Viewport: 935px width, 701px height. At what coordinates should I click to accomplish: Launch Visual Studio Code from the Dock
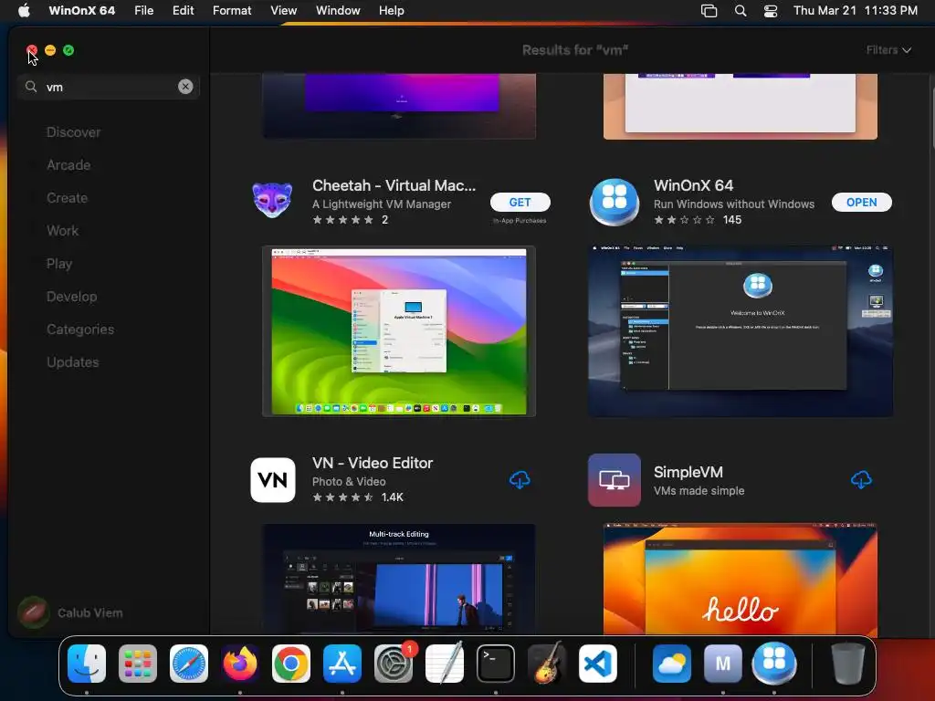(598, 664)
